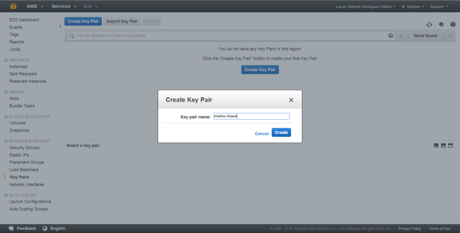Viewport: 460px width, 233px height.
Task: Click the Create button in dialog
Action: [281, 133]
